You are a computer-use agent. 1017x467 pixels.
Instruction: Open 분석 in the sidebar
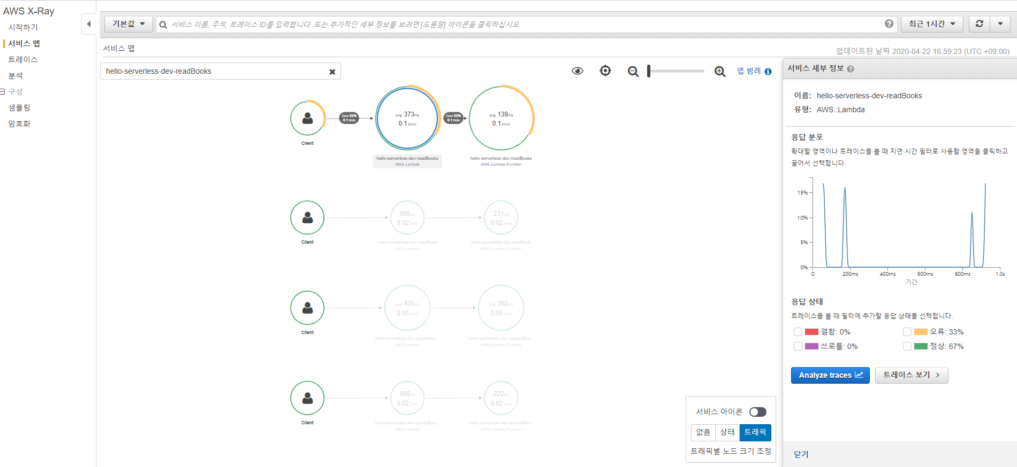16,75
